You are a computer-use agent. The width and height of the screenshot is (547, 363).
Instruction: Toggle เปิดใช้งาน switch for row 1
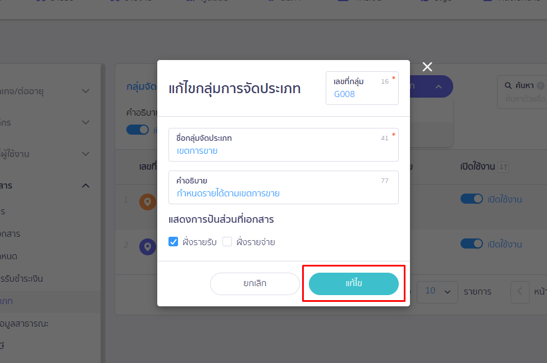471,199
